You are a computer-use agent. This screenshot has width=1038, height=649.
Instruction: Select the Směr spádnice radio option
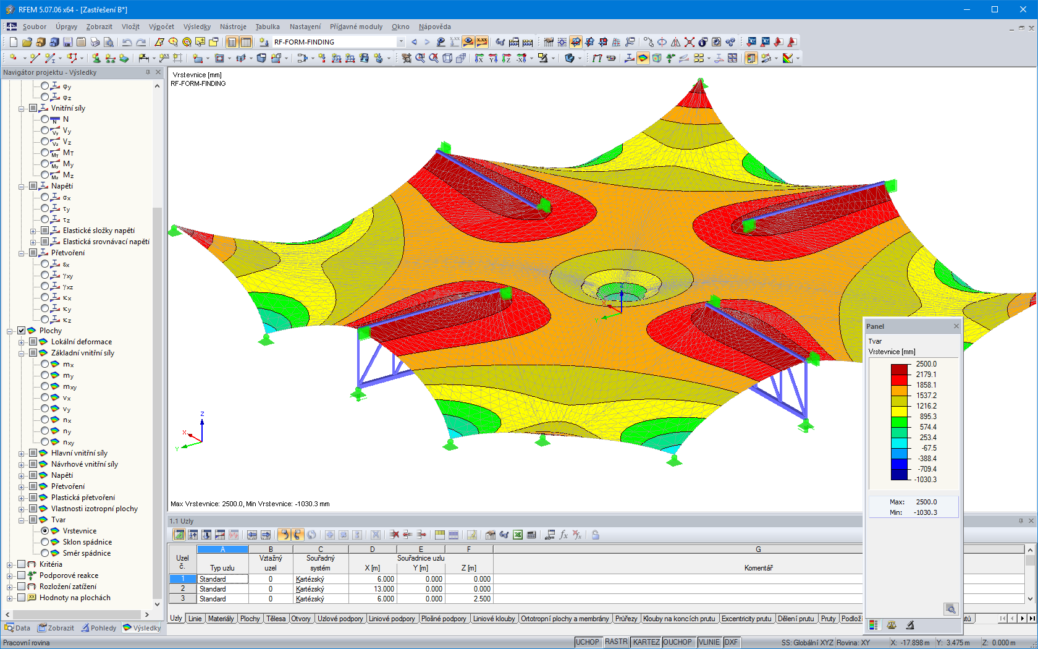(45, 553)
